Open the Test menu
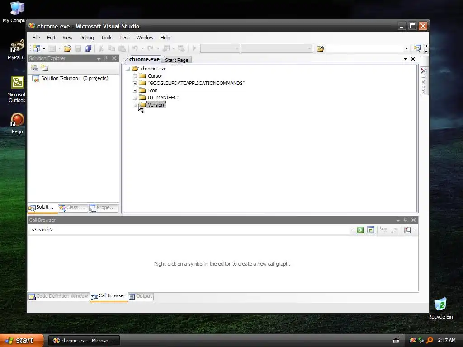The height and width of the screenshot is (347, 463). click(x=124, y=38)
